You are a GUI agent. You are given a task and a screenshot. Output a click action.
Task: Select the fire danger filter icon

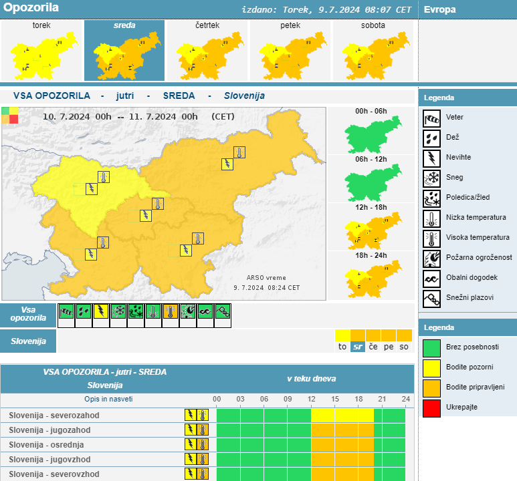coord(188,311)
